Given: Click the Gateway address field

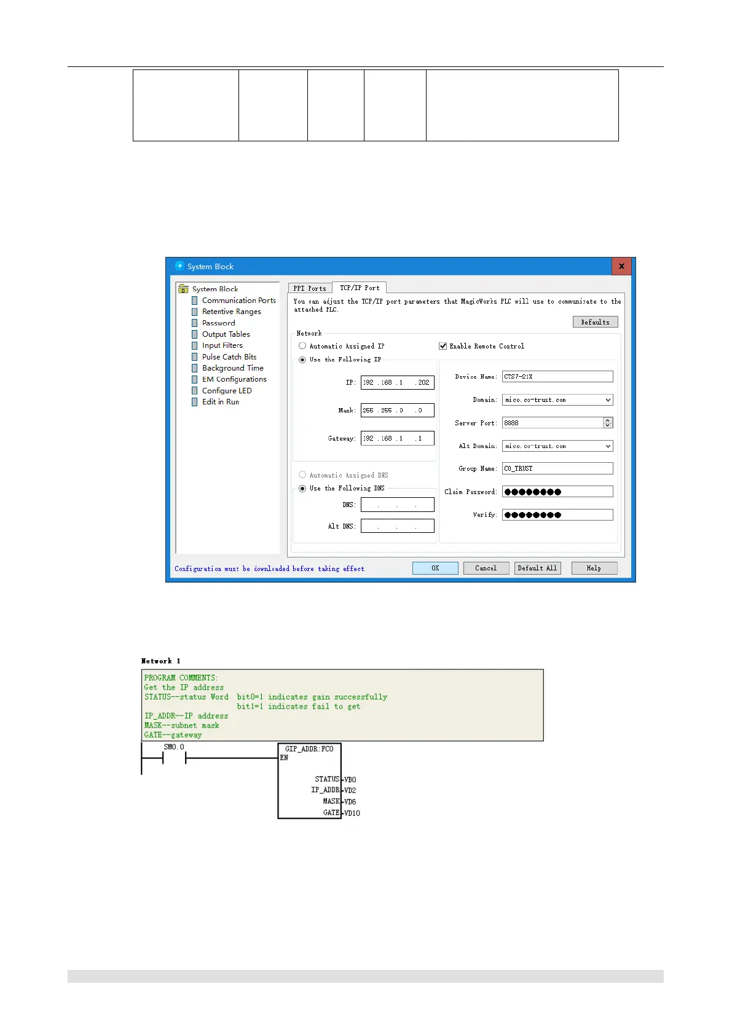Looking at the screenshot, I should pyautogui.click(x=398, y=438).
